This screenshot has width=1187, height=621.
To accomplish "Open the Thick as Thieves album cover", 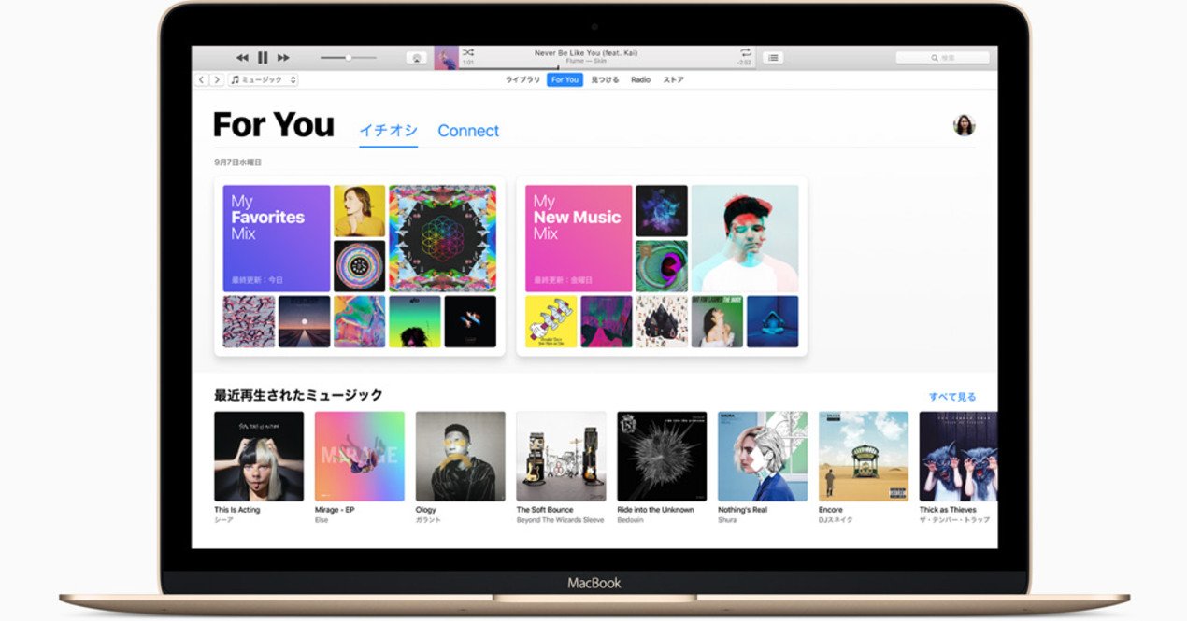I will (958, 456).
